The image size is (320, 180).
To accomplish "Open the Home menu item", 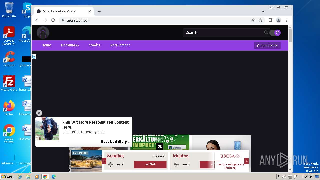I will click(46, 45).
